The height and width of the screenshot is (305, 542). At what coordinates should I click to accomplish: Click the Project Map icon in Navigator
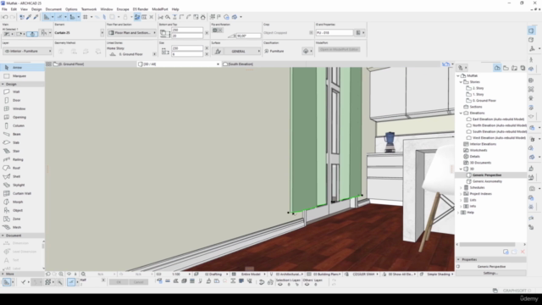tap(497, 68)
